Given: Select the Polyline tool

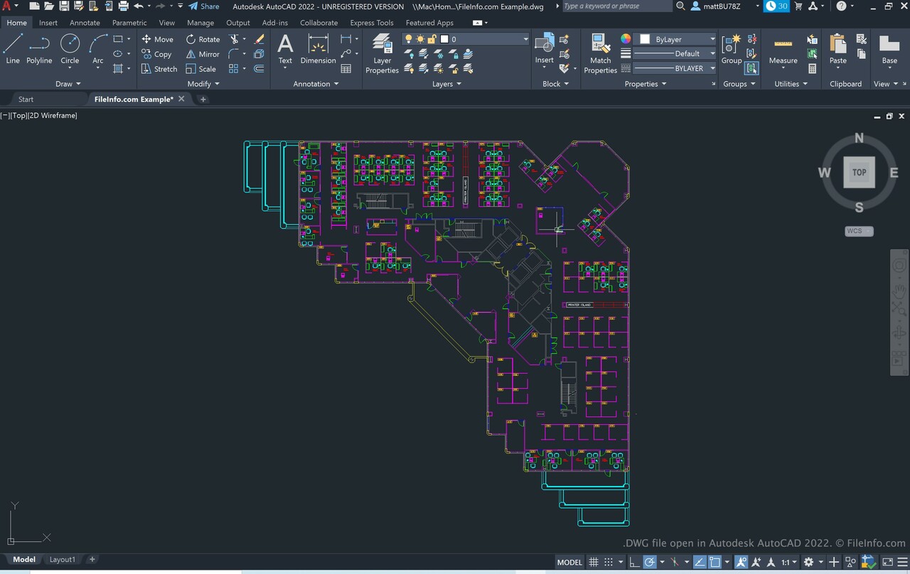Looking at the screenshot, I should click(39, 49).
